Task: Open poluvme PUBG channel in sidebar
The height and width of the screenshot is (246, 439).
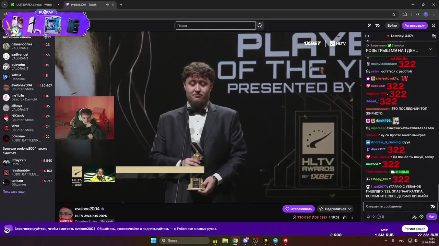Action: (27, 138)
